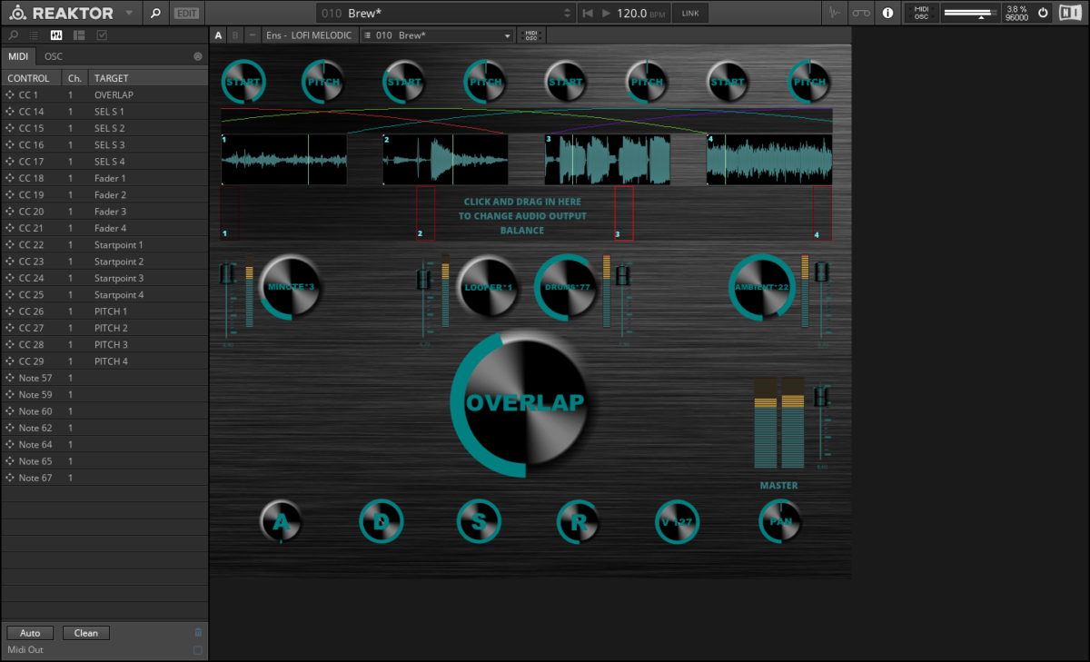Toggle the audio engine power button
Screen dimensions: 1090x662
pyautogui.click(x=1043, y=13)
